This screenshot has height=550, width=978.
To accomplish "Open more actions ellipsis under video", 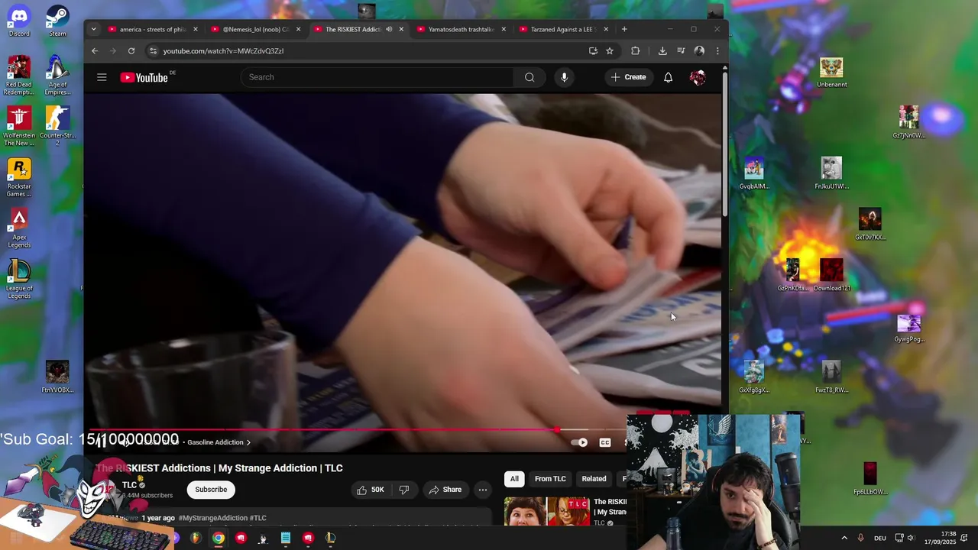I will (483, 490).
